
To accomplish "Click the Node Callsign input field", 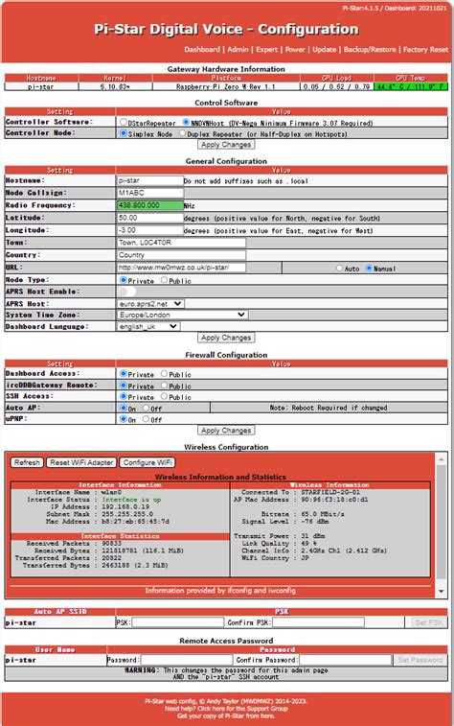I will point(150,193).
